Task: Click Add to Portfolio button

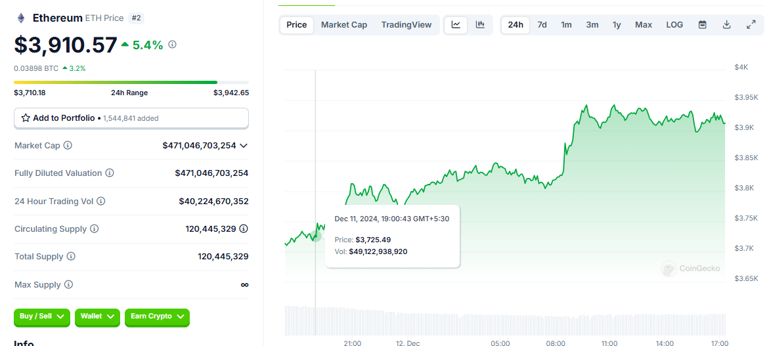Action: click(x=131, y=118)
